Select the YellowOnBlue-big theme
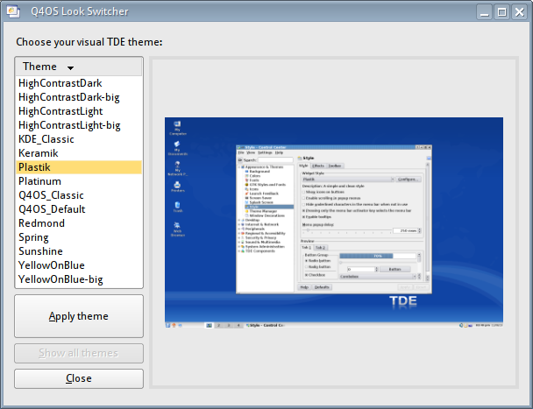 tap(79, 279)
